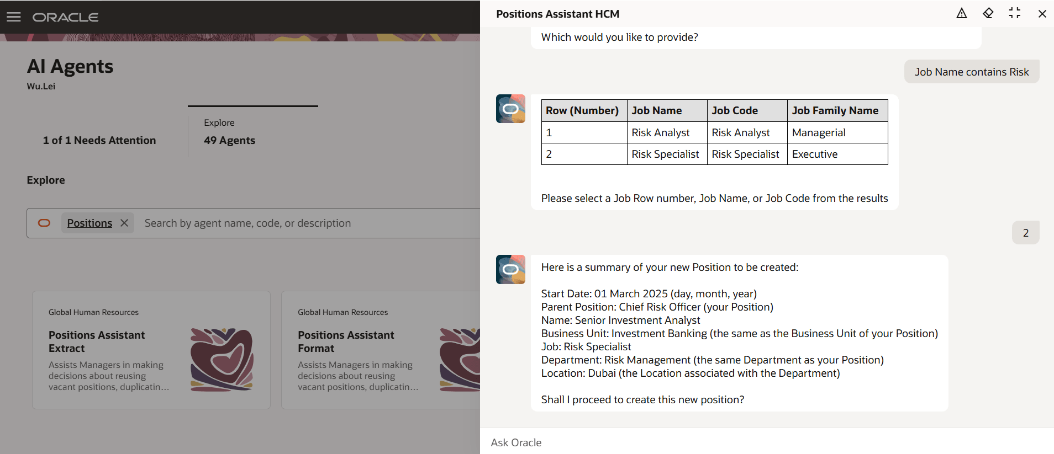Click the Oracle logo in the header
The height and width of the screenshot is (454, 1054).
click(66, 17)
